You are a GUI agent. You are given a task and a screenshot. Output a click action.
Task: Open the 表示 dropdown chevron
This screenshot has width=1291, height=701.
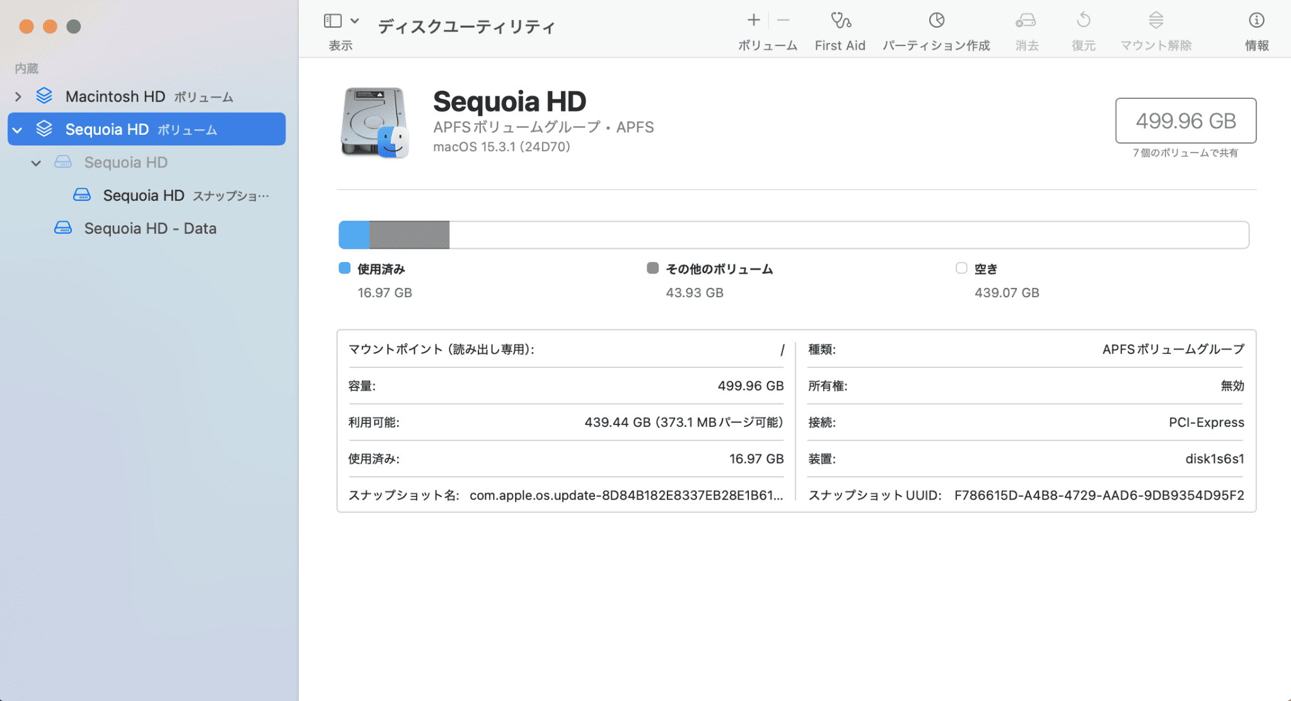pos(355,21)
